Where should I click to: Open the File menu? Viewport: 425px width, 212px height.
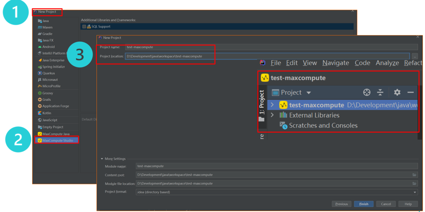pos(276,63)
